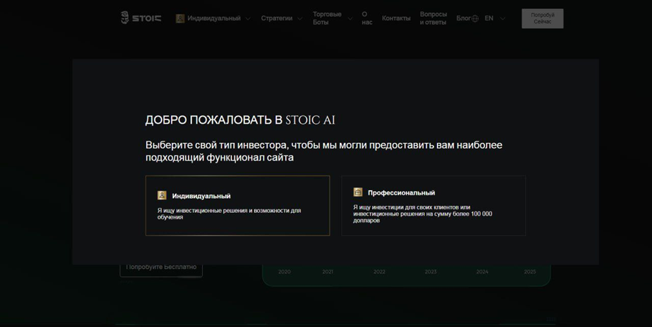Click the gold person icon in Индивидуальный card
Screen dimensions: 652x327
click(x=162, y=195)
